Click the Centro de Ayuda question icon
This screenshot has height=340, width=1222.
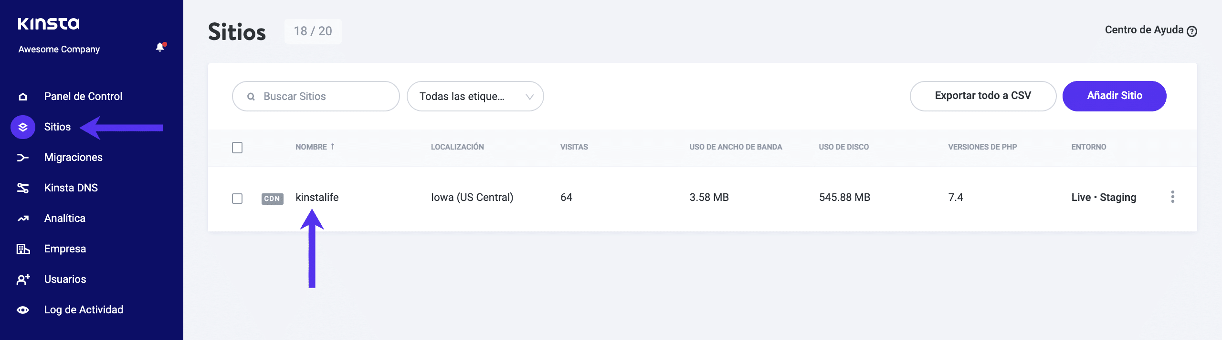[1191, 31]
